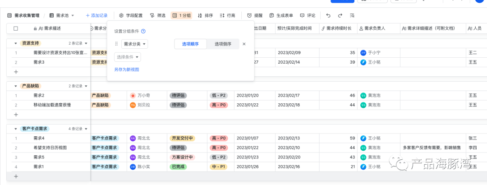Open 字段配置 field settings

click(131, 15)
